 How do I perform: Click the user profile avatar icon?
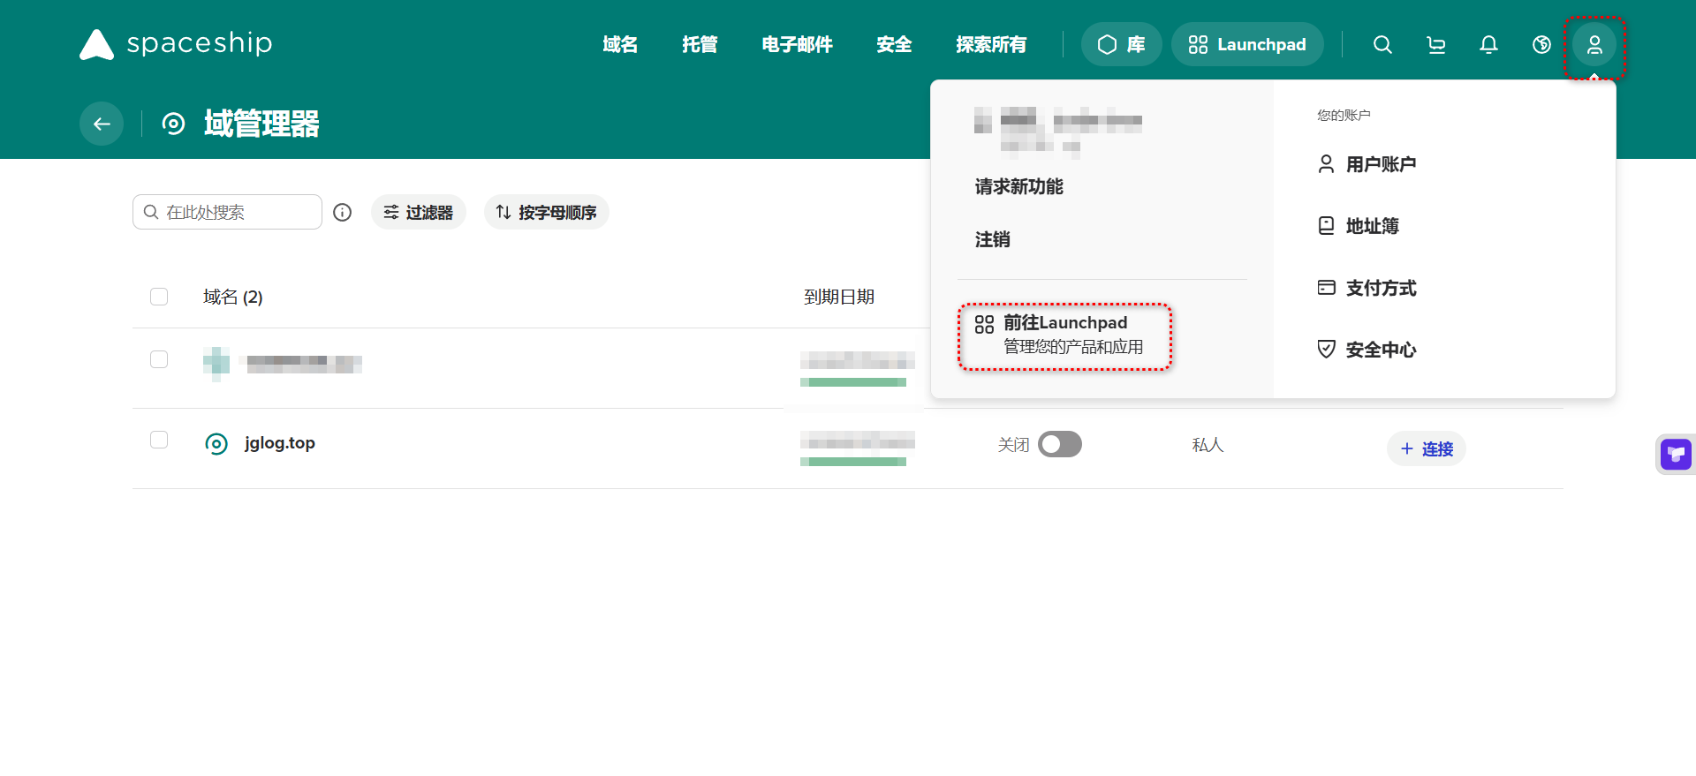1594,45
